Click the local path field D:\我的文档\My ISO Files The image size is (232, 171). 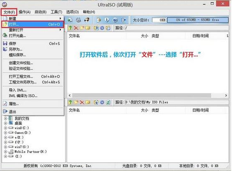click(x=176, y=102)
